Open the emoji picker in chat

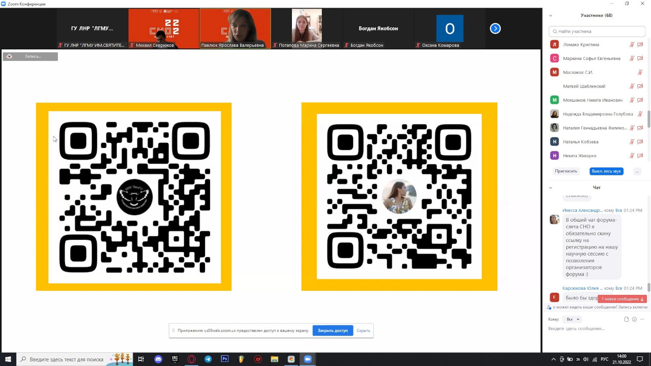(x=634, y=319)
